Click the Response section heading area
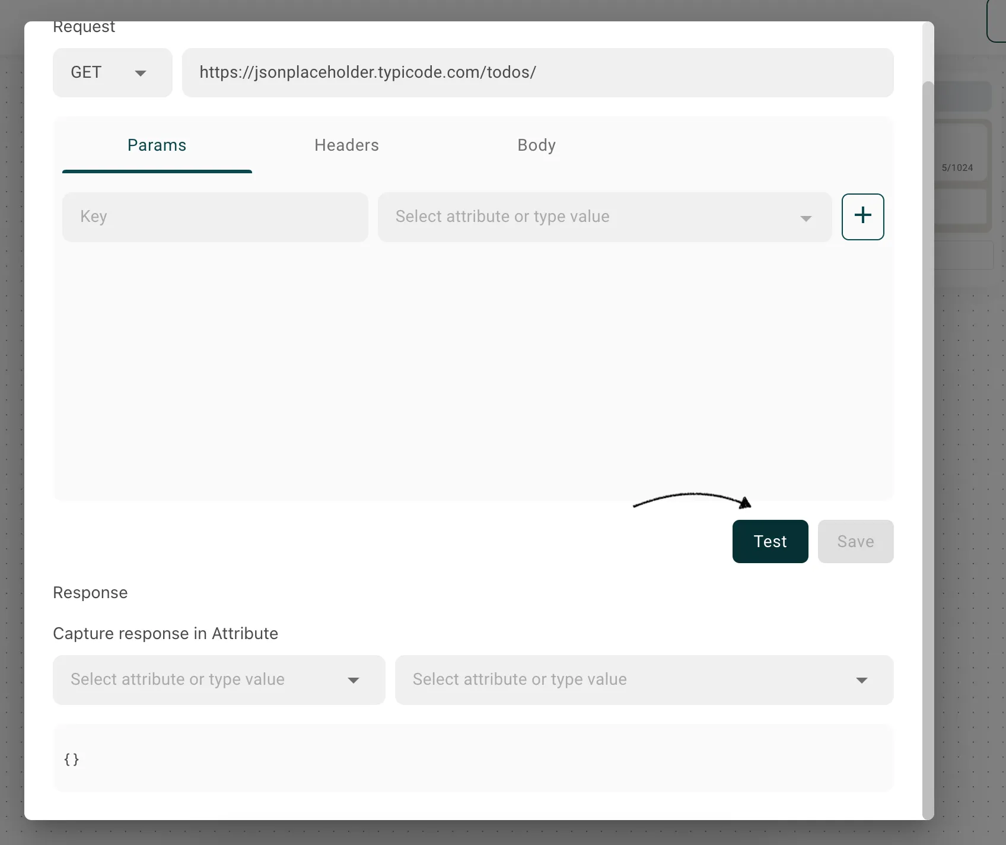The image size is (1006, 845). tap(90, 592)
